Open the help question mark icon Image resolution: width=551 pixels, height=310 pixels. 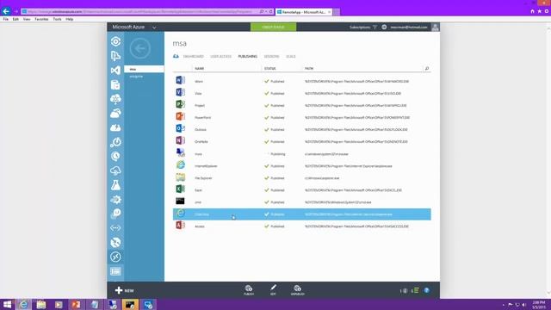pyautogui.click(x=427, y=290)
